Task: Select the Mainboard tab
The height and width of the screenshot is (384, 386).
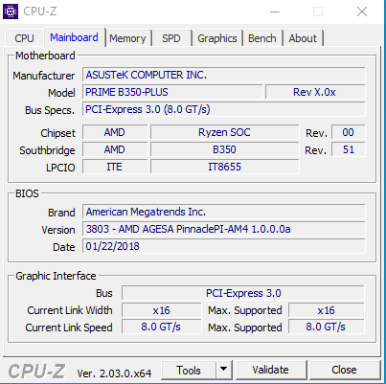Action: click(x=74, y=37)
